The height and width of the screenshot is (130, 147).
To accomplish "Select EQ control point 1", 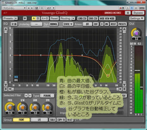I will [x=20, y=55].
